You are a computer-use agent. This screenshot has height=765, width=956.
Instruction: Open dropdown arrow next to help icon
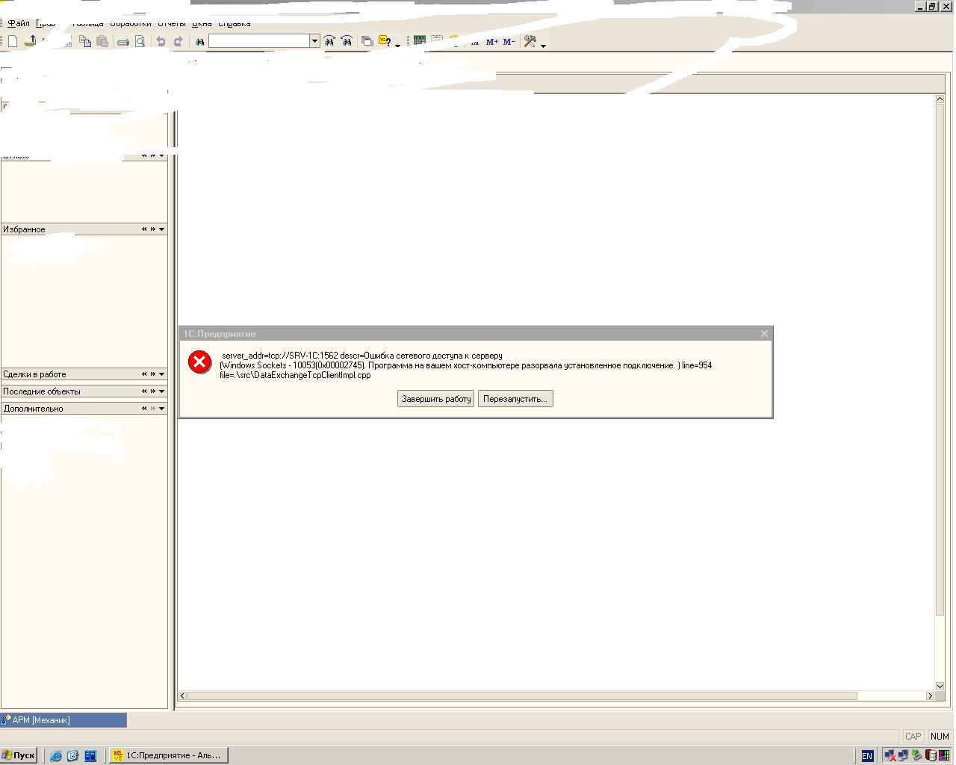pyautogui.click(x=397, y=44)
